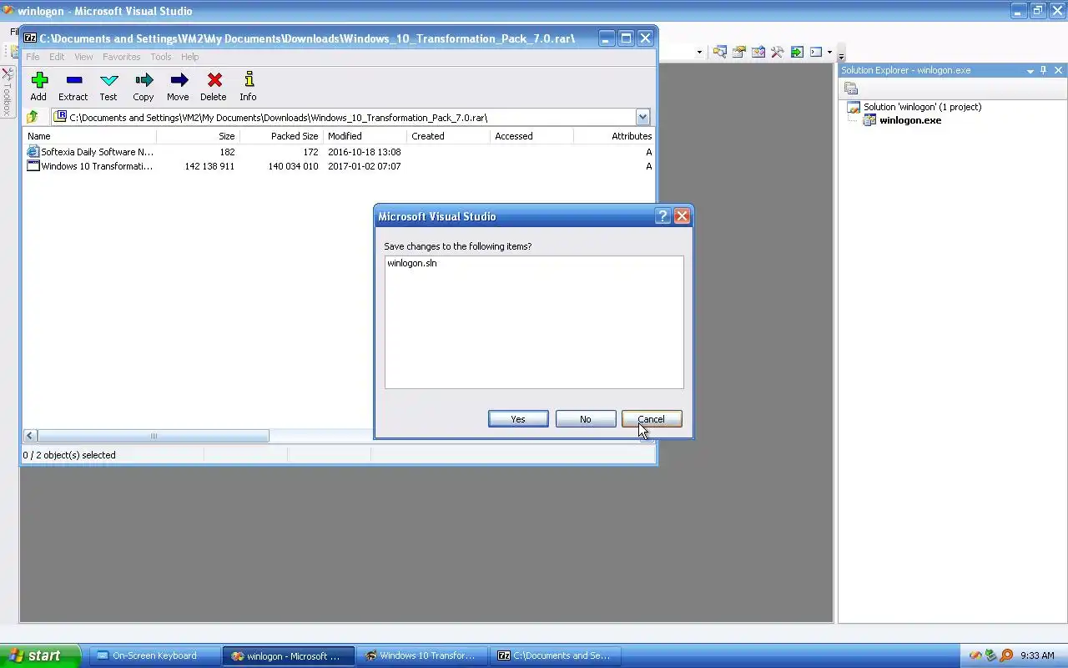Open Info in 7-Zip toolbar
Image resolution: width=1068 pixels, height=668 pixels.
(248, 86)
